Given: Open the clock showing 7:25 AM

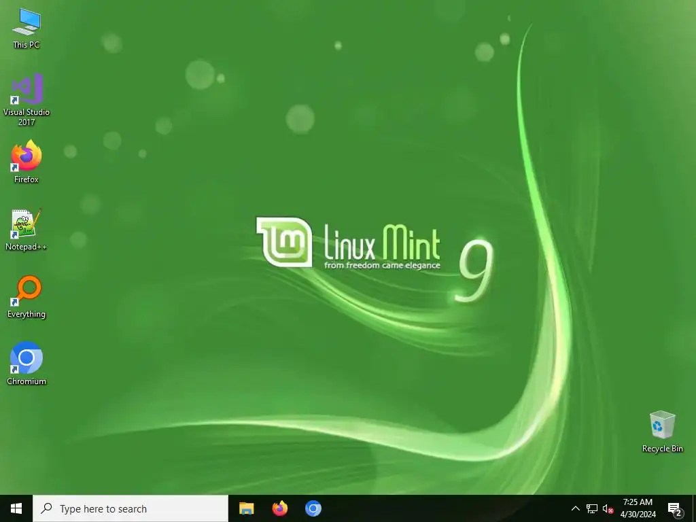Looking at the screenshot, I should point(638,508).
